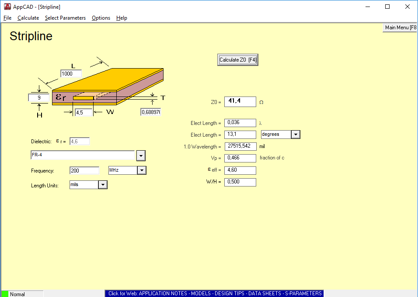
Task: Open the Options menu
Action: pos(101,18)
